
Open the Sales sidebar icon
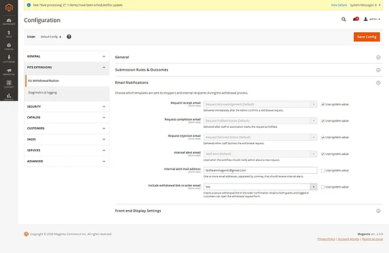coord(9,34)
